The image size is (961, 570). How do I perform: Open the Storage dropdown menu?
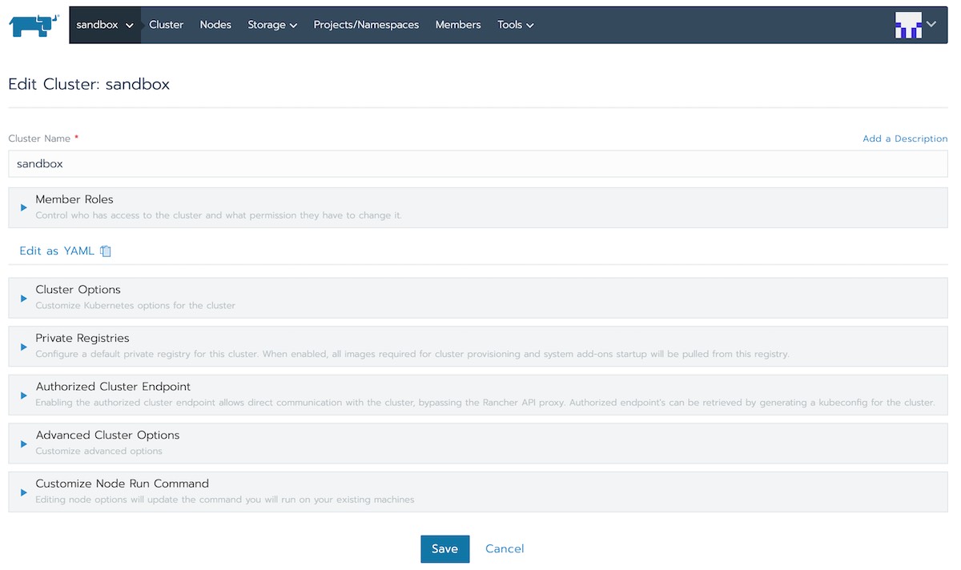coord(272,25)
